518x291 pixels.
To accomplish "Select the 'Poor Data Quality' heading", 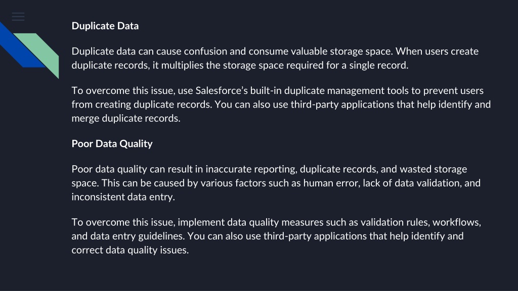I will click(112, 143).
